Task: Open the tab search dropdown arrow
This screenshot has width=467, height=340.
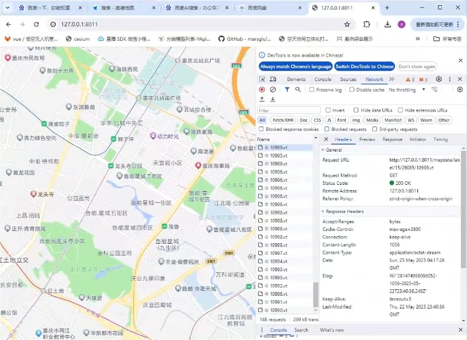Action: coord(8,8)
